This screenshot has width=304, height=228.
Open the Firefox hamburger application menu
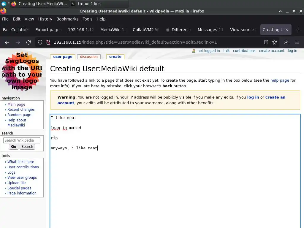tap(297, 42)
